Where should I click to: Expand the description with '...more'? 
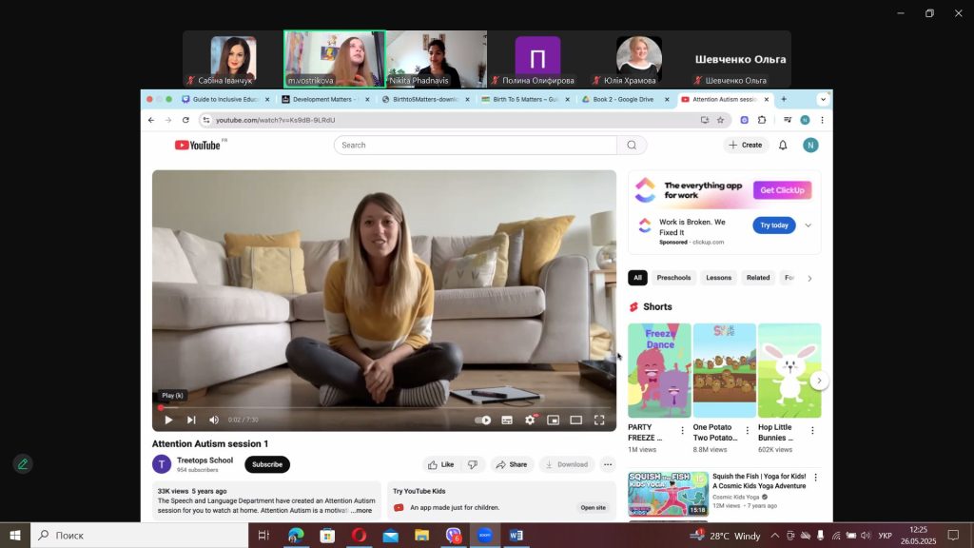pos(360,511)
